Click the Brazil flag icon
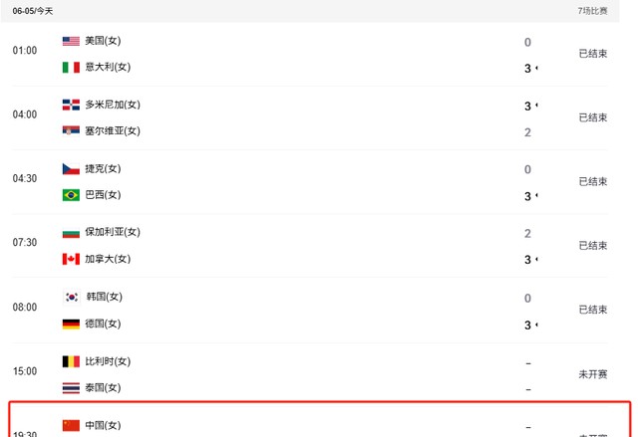This screenshot has height=437, width=638. [71, 195]
